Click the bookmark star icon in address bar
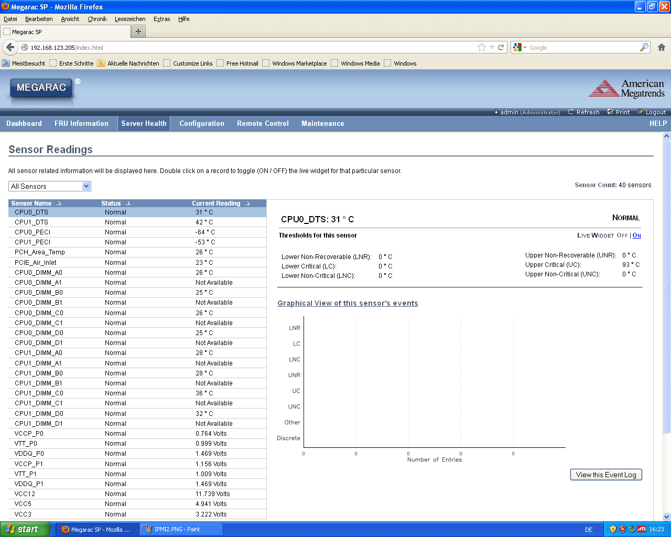The height and width of the screenshot is (537, 671). click(482, 47)
